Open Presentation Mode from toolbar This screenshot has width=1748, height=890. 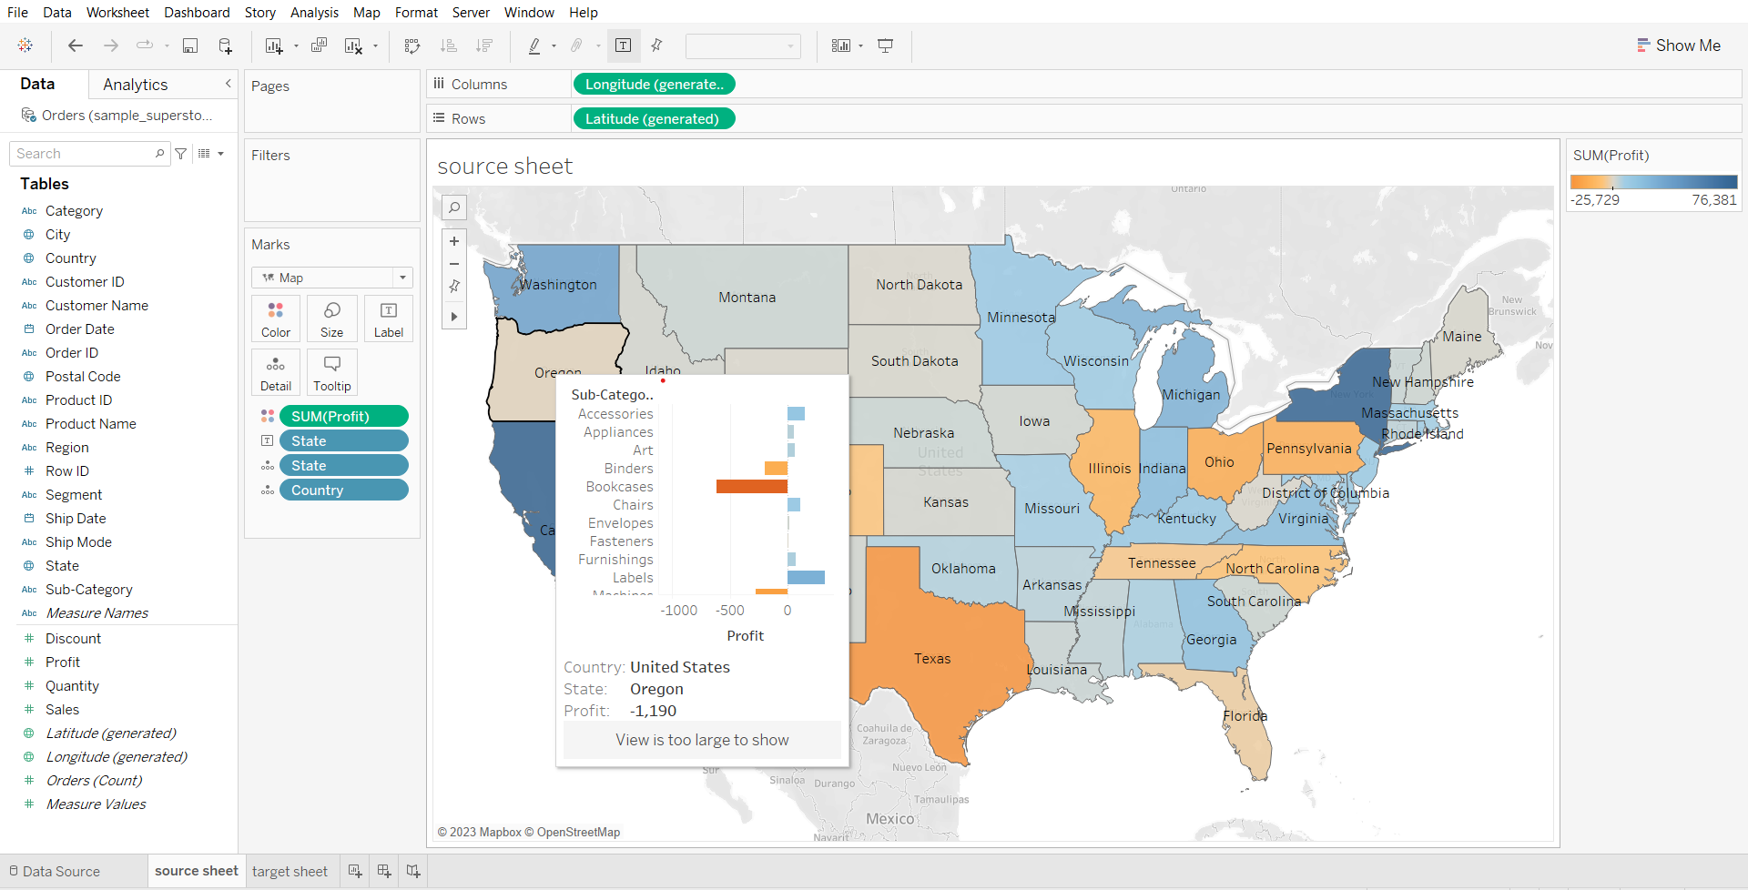885,46
